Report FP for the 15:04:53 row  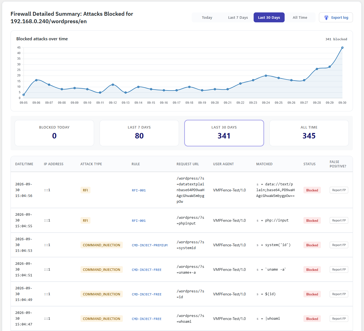pos(339,245)
